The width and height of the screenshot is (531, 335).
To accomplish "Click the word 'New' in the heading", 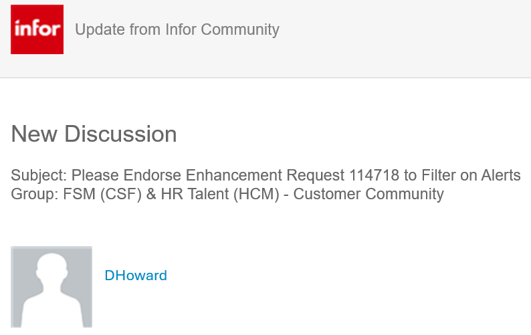I will 34,134.
